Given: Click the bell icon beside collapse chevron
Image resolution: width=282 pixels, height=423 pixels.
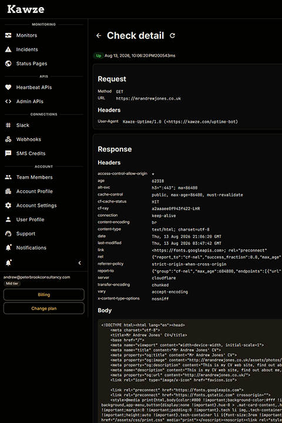Looking at the screenshot, I should click(x=8, y=263).
